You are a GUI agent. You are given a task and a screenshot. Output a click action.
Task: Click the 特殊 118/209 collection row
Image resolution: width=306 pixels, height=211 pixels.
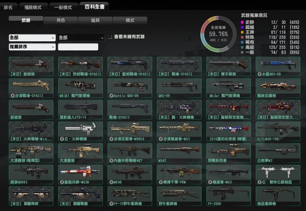point(270,37)
